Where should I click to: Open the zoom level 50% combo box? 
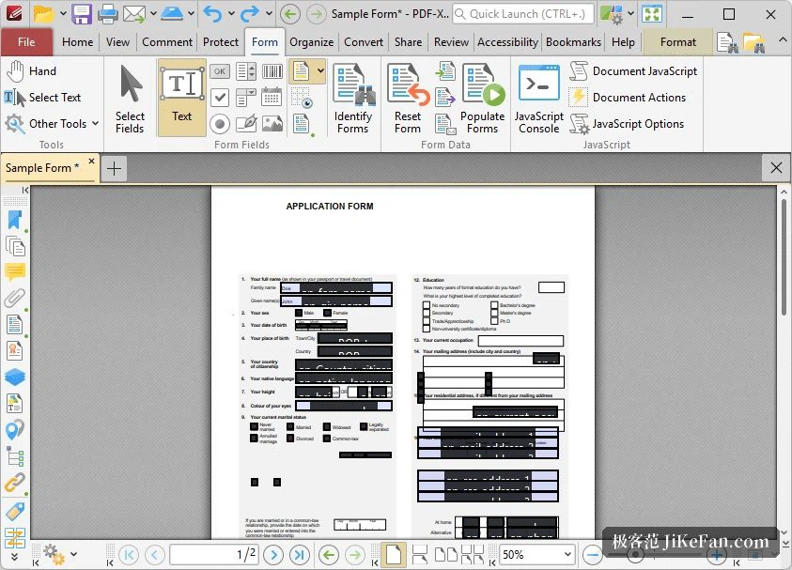point(536,554)
